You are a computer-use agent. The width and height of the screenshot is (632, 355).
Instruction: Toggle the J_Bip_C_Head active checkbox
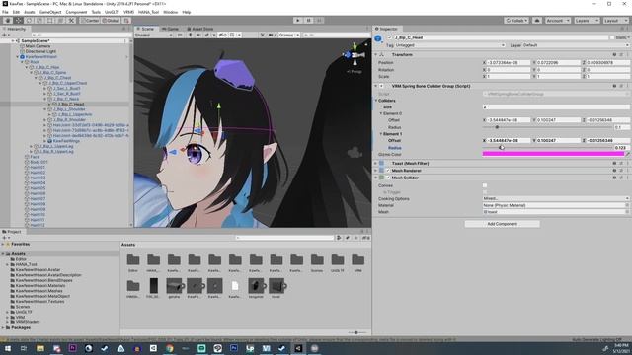390,37
